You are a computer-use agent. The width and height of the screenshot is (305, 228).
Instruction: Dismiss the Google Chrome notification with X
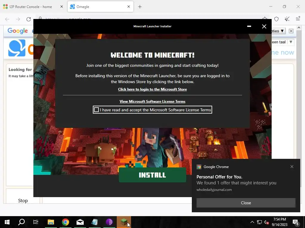(292, 167)
